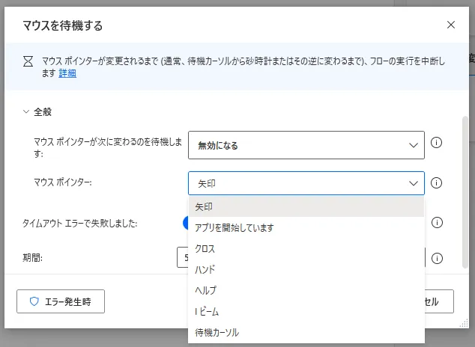Image resolution: width=475 pixels, height=347 pixels.
Task: Pick 待機カーソル from the list
Action: [x=306, y=333]
